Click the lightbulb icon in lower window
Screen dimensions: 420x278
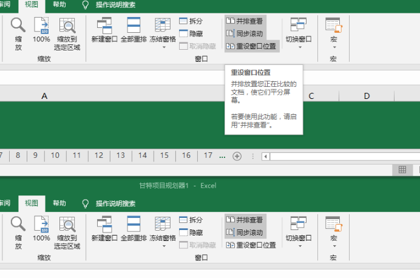85,203
